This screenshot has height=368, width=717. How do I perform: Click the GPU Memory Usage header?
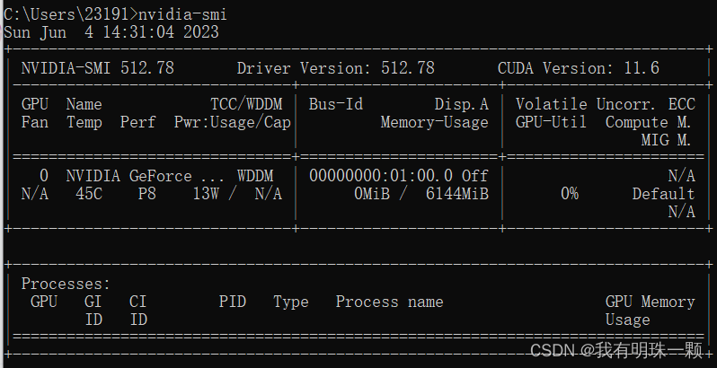pos(651,311)
